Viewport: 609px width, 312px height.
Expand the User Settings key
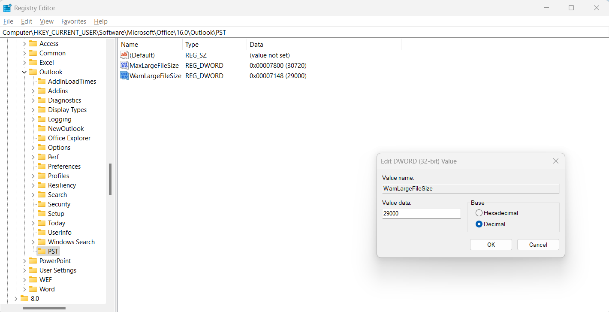pyautogui.click(x=24, y=270)
